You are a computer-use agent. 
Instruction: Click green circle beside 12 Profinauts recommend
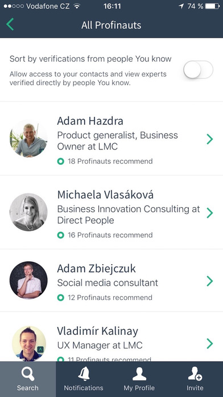[61, 298]
